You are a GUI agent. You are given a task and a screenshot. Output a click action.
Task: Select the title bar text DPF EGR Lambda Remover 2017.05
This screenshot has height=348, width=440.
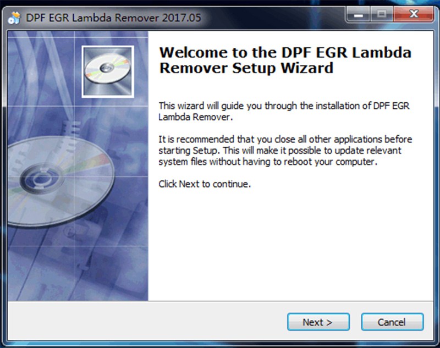[x=113, y=18]
